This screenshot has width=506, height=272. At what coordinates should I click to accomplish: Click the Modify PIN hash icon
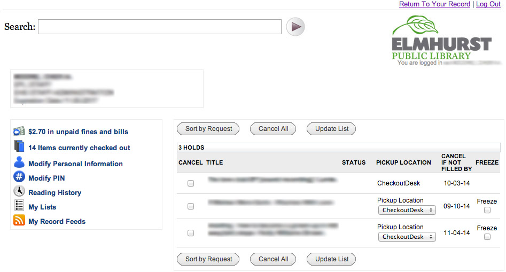point(19,177)
